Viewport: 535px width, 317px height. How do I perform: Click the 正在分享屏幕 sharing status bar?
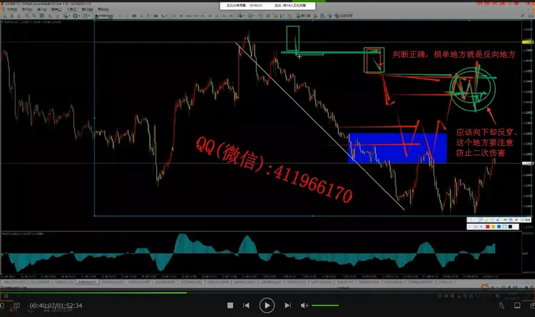267,6
